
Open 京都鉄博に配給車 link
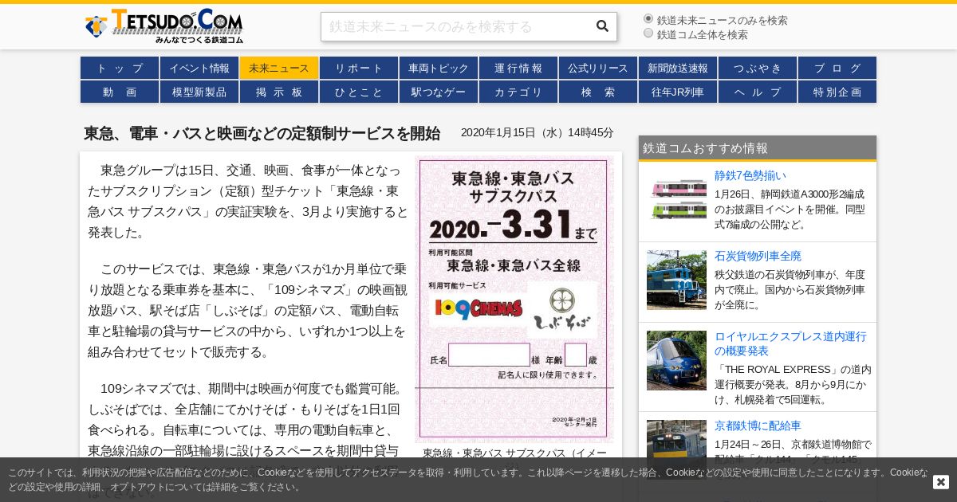pyautogui.click(x=758, y=426)
